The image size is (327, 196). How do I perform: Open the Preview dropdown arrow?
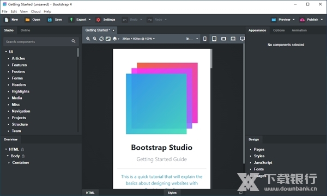[x=294, y=20]
